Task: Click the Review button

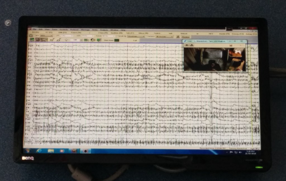Action: (x=185, y=36)
